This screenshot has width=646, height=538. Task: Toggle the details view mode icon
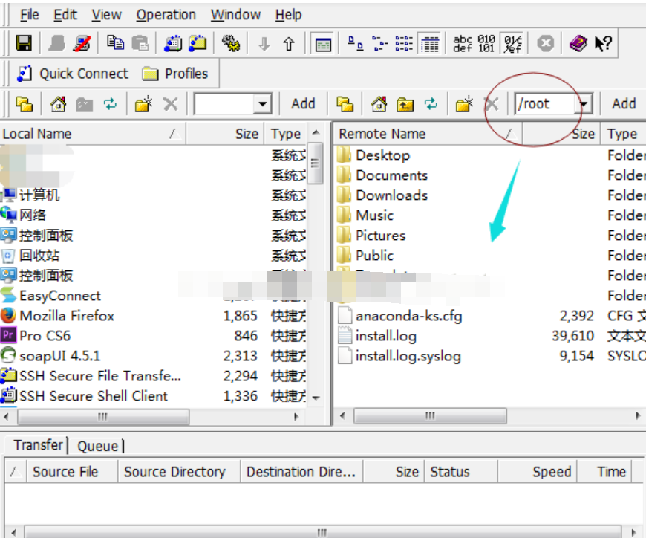(429, 44)
